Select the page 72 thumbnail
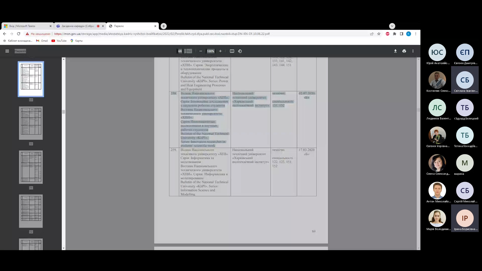The height and width of the screenshot is (271, 482). click(x=31, y=211)
